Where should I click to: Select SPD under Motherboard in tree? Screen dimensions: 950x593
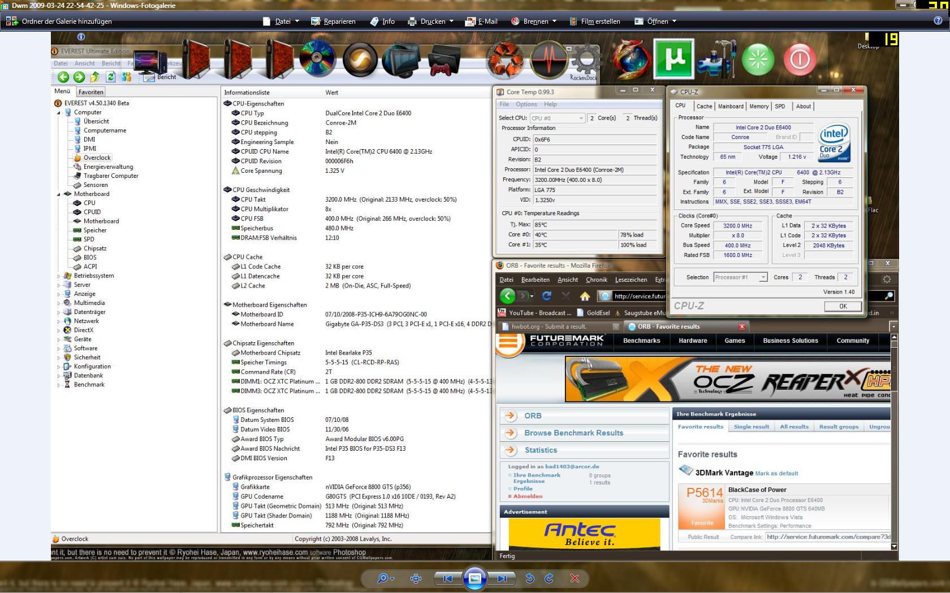[x=89, y=239]
